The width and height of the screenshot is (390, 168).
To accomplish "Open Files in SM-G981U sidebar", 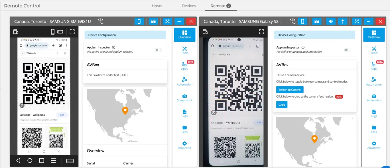I will coord(184,129).
